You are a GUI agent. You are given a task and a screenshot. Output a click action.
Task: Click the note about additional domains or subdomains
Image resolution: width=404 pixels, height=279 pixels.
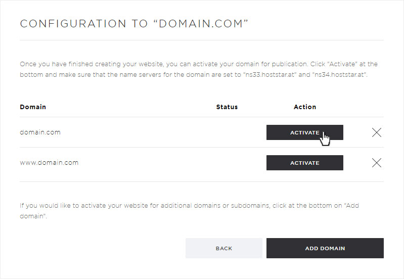coord(190,211)
